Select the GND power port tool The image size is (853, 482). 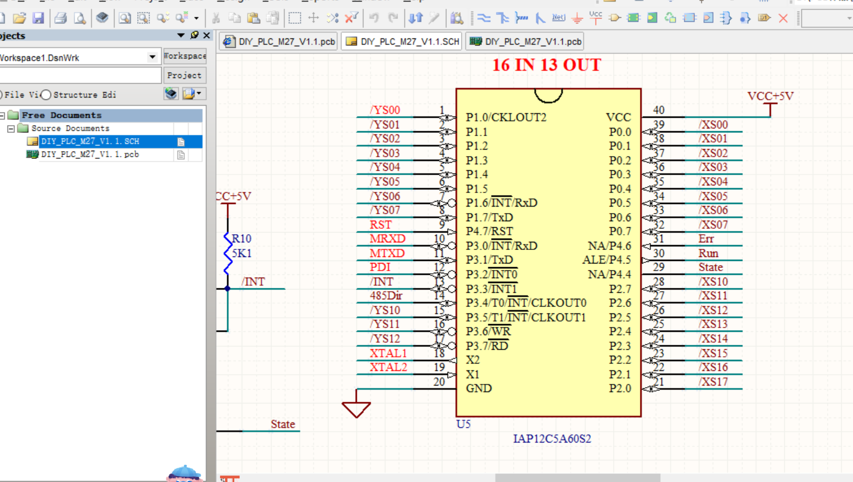coord(578,18)
